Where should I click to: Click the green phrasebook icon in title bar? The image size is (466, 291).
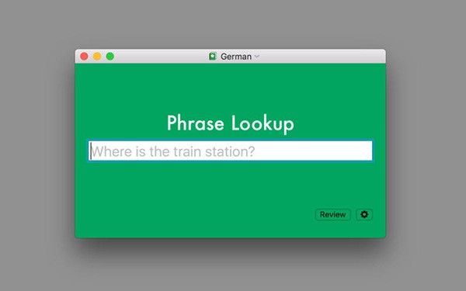pos(212,56)
